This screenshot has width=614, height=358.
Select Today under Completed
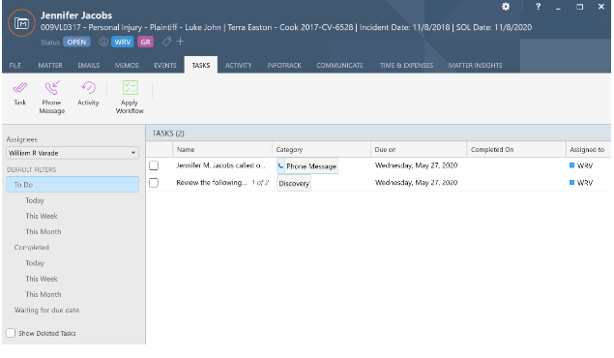[x=35, y=263]
